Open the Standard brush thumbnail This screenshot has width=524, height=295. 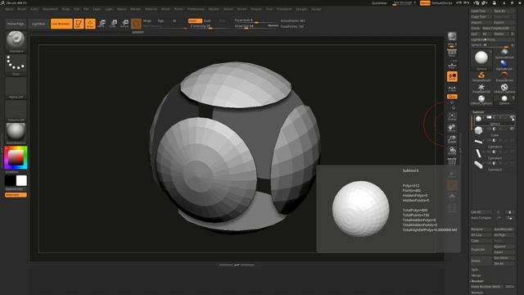coord(16,42)
